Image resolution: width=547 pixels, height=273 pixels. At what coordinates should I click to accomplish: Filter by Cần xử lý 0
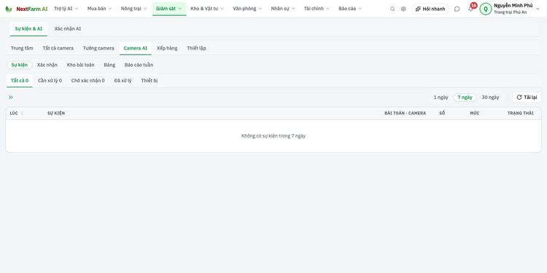click(50, 81)
